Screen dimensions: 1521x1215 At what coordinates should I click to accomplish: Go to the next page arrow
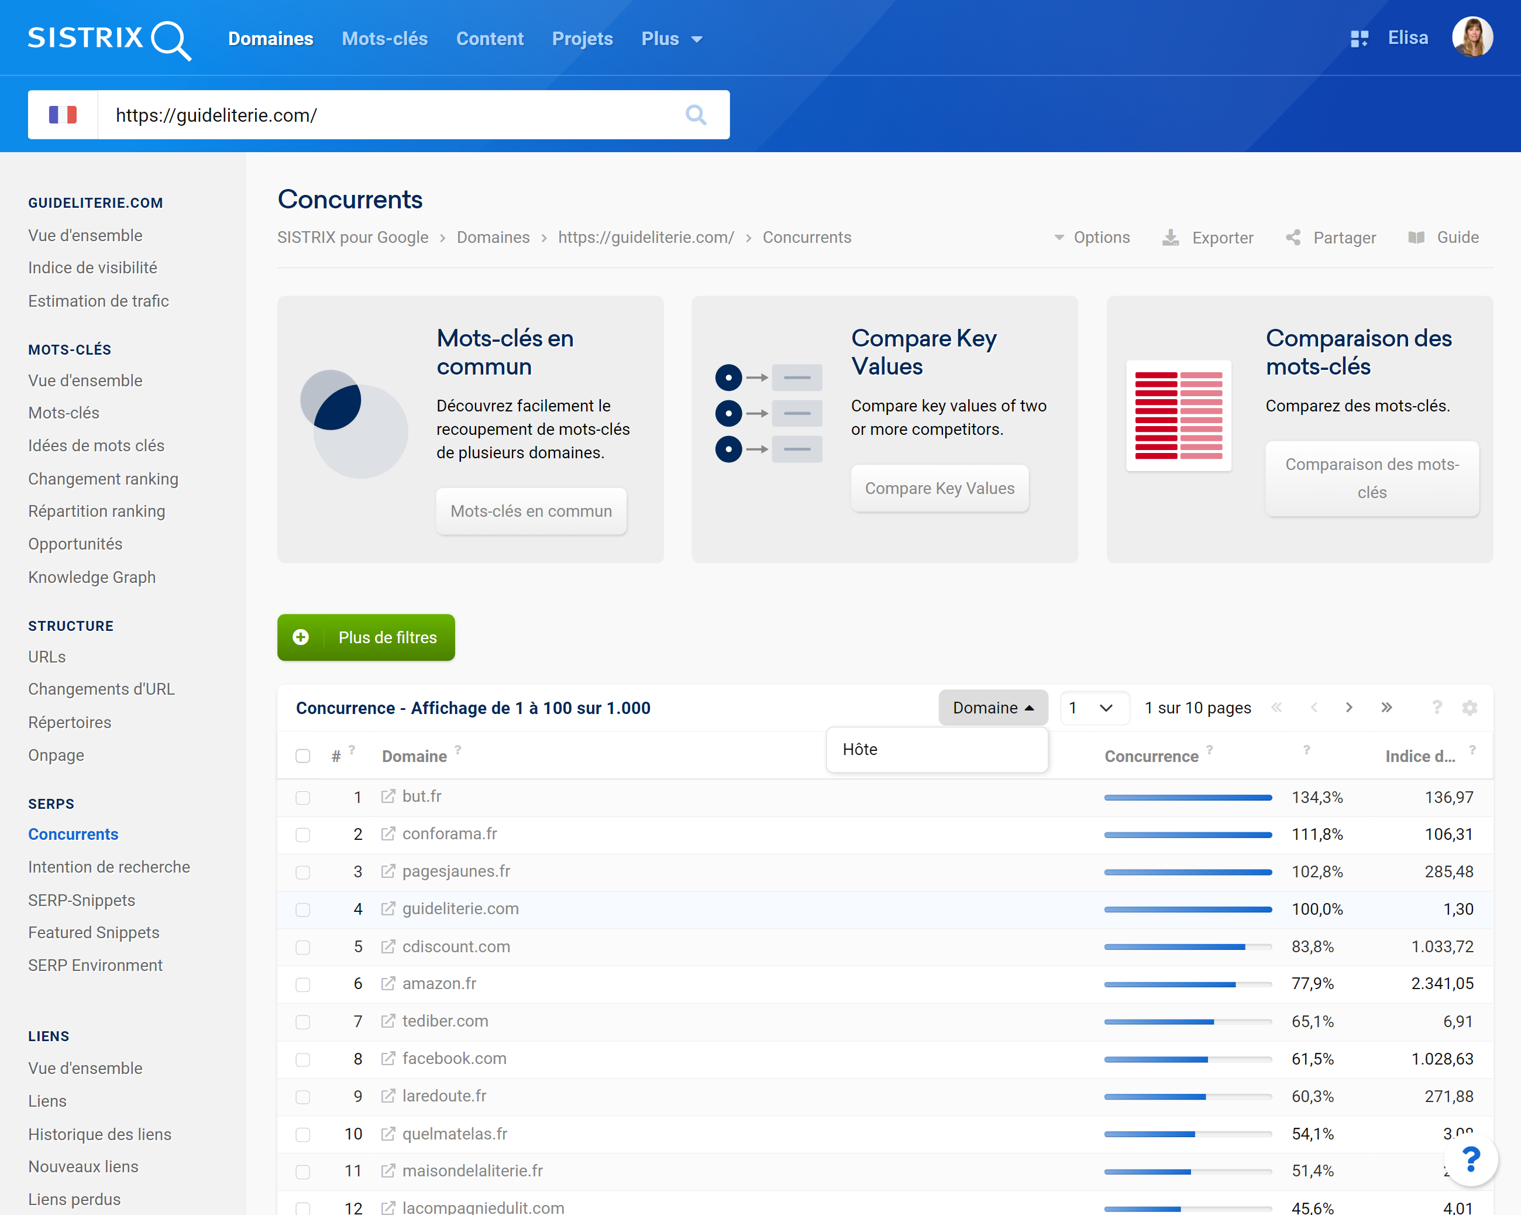tap(1349, 708)
